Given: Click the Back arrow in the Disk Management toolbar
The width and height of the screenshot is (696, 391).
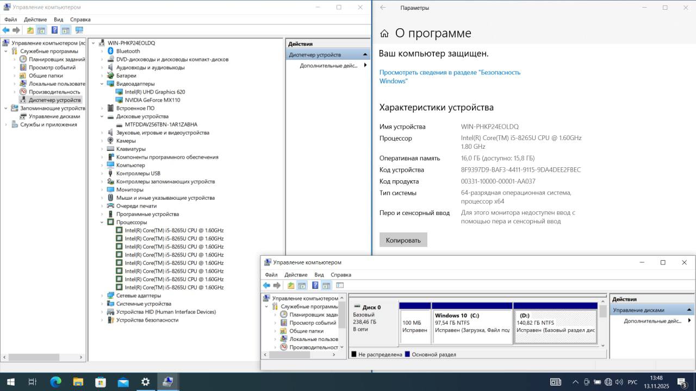Looking at the screenshot, I should (266, 285).
